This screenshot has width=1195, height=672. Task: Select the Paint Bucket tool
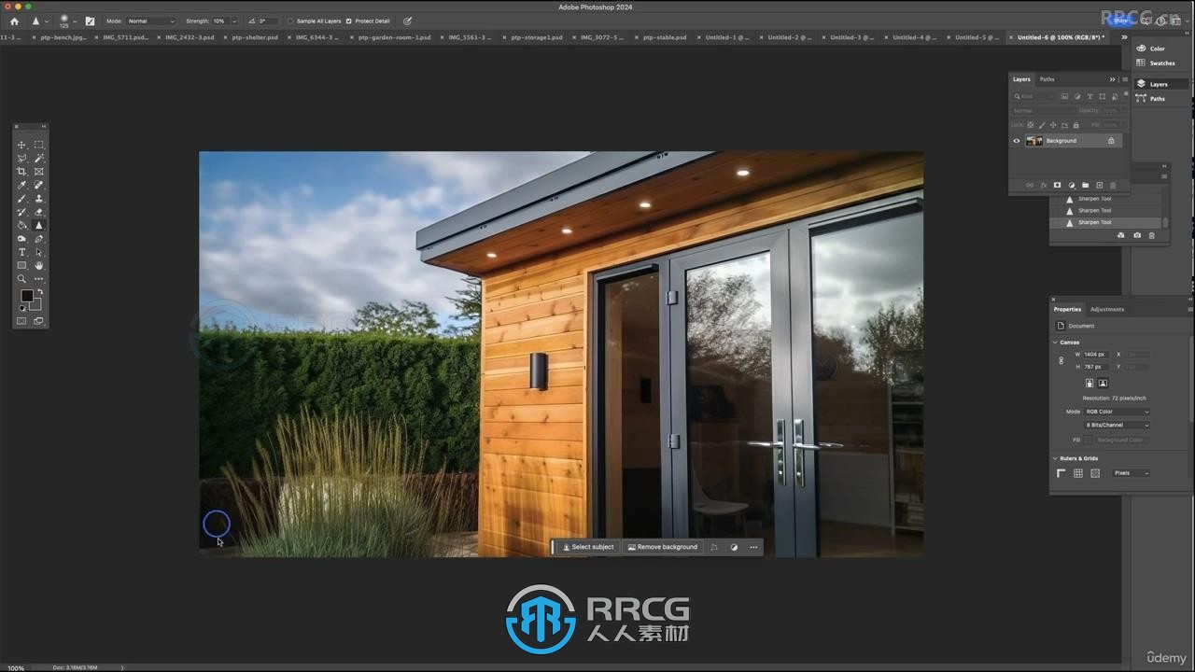click(21, 225)
